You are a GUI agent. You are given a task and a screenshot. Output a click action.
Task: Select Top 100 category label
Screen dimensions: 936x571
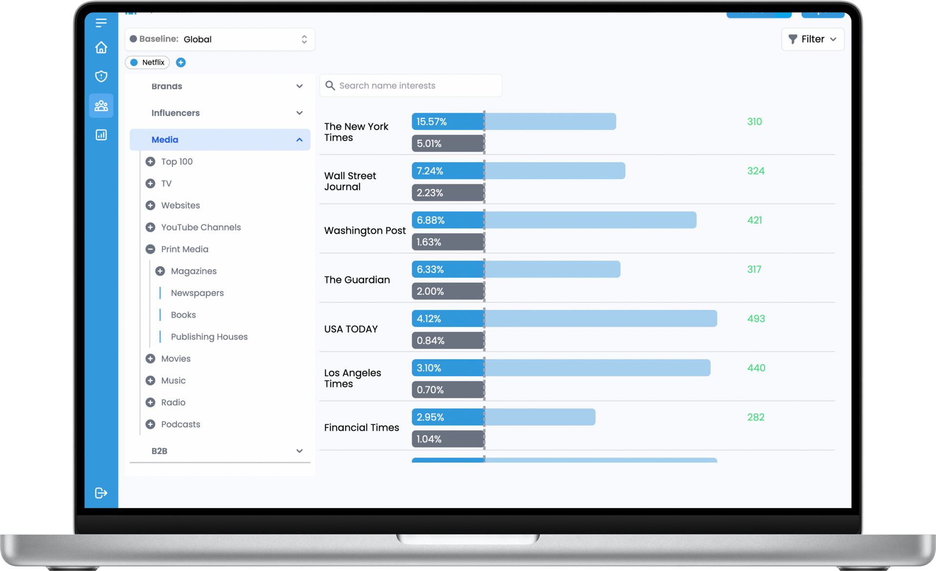pos(177,161)
